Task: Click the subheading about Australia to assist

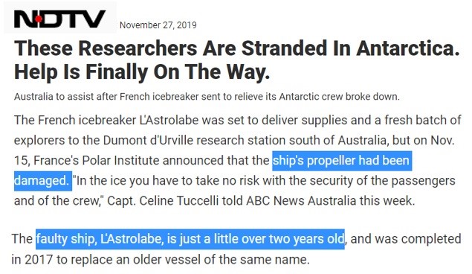Action: (207, 97)
